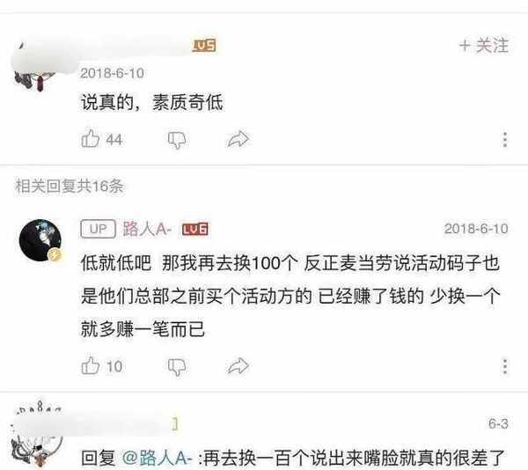Expand the 相关回复共16条 replies header
This screenshot has width=528, height=470.
pos(70,186)
